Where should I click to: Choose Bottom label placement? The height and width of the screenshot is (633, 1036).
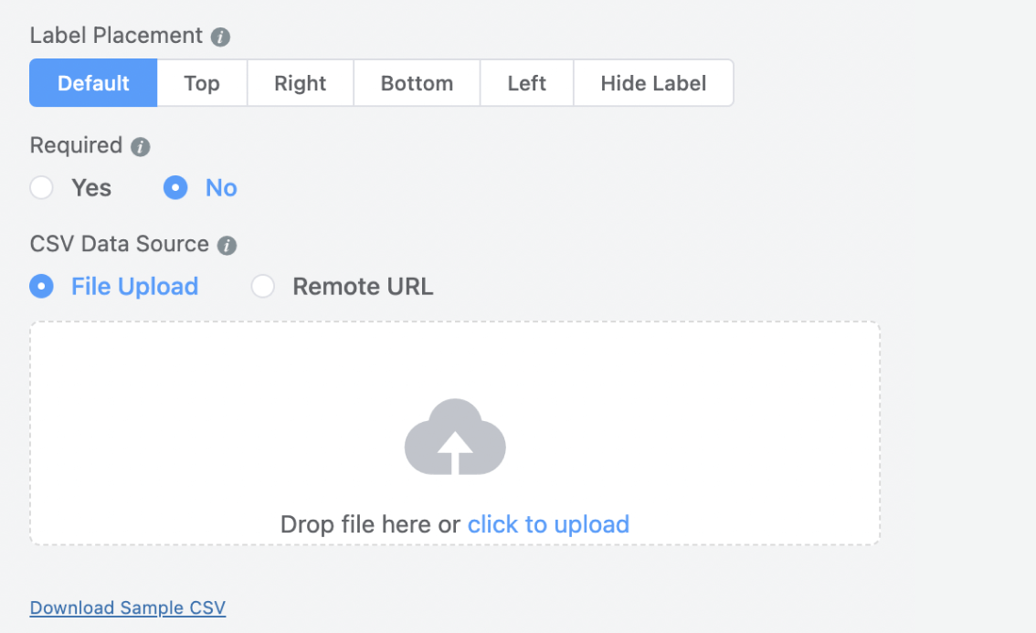[417, 83]
